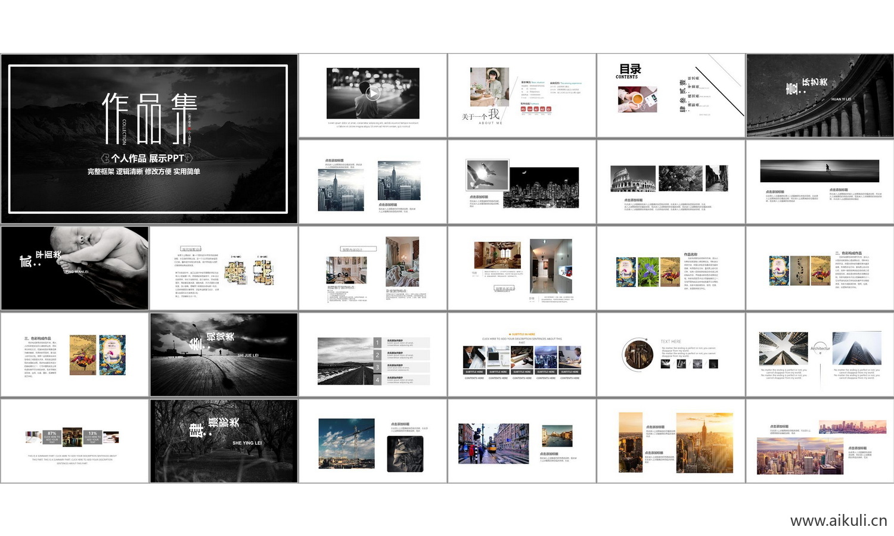Open the HUAN YI LEI section slide
Image resolution: width=894 pixels, height=536 pixels.
819,95
